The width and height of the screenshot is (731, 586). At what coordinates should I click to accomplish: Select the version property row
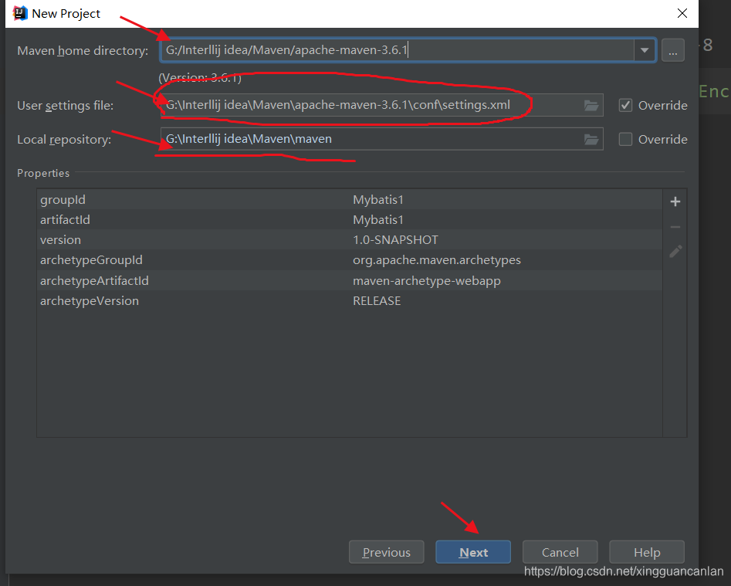[x=350, y=239]
